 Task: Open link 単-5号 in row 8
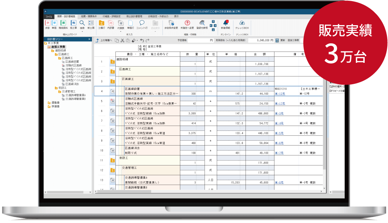click(x=279, y=133)
